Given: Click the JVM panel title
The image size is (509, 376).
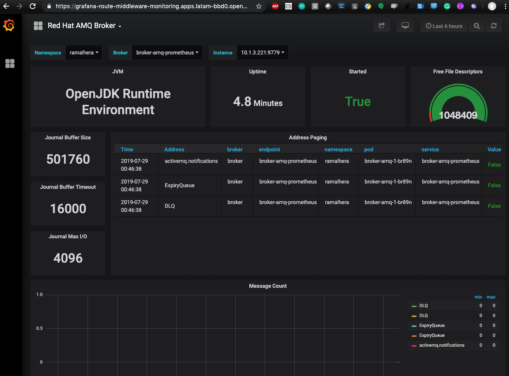Looking at the screenshot, I should 118,71.
